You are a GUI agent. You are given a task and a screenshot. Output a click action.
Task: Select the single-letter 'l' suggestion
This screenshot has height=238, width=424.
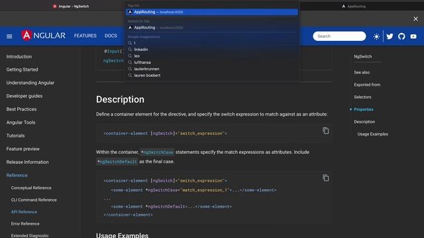point(134,43)
